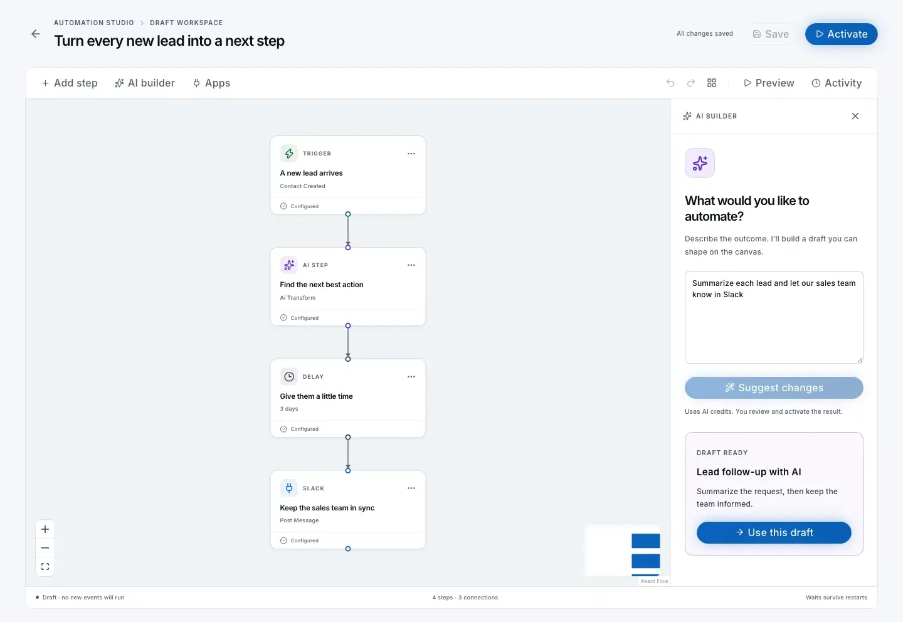The image size is (903, 622).
Task: Click Suggest changes button
Action: pos(774,387)
